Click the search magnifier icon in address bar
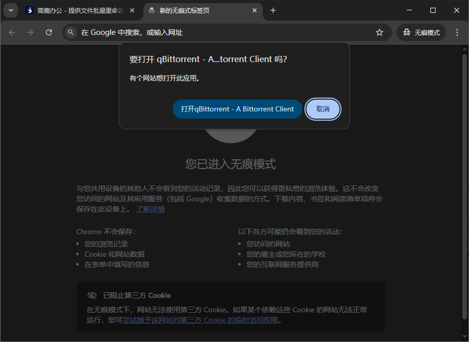 [71, 32]
